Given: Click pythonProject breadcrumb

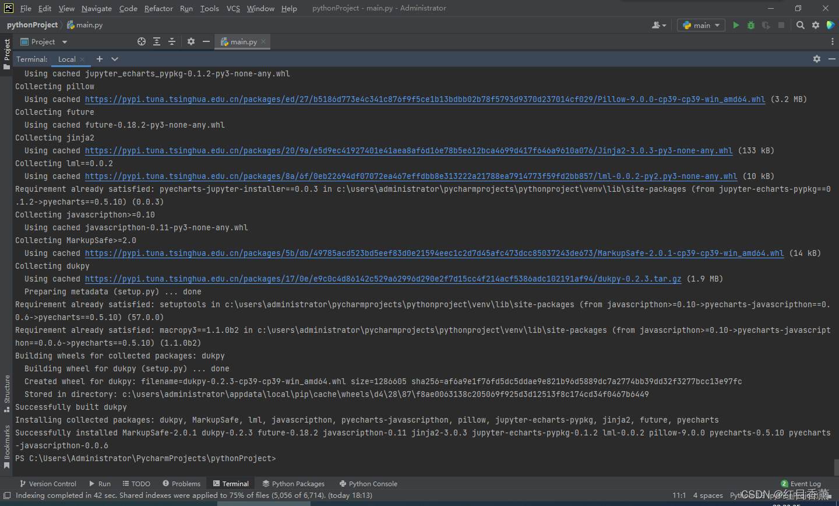Looking at the screenshot, I should [x=32, y=25].
